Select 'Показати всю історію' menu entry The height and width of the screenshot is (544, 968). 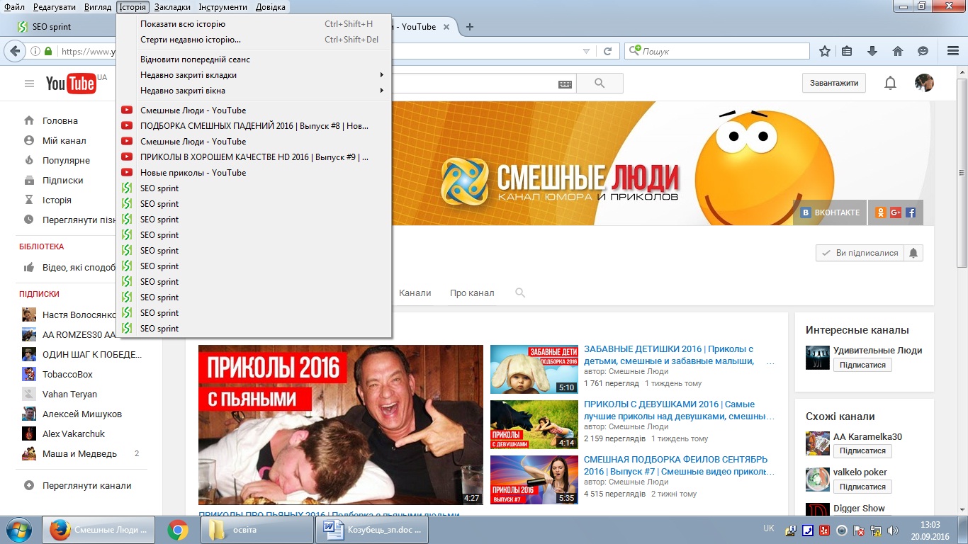(255, 24)
